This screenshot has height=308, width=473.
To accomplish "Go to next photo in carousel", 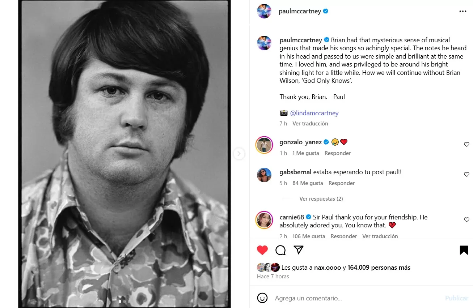I will tap(239, 154).
